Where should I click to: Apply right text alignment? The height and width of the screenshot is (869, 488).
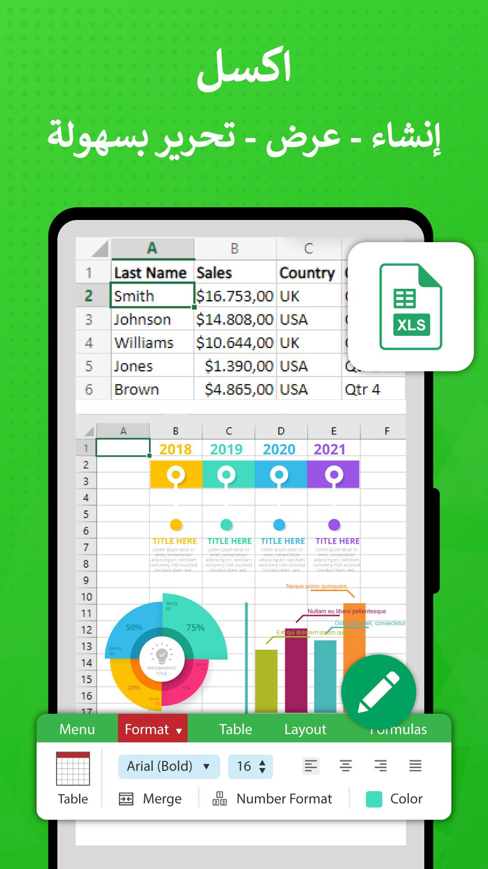[x=380, y=766]
